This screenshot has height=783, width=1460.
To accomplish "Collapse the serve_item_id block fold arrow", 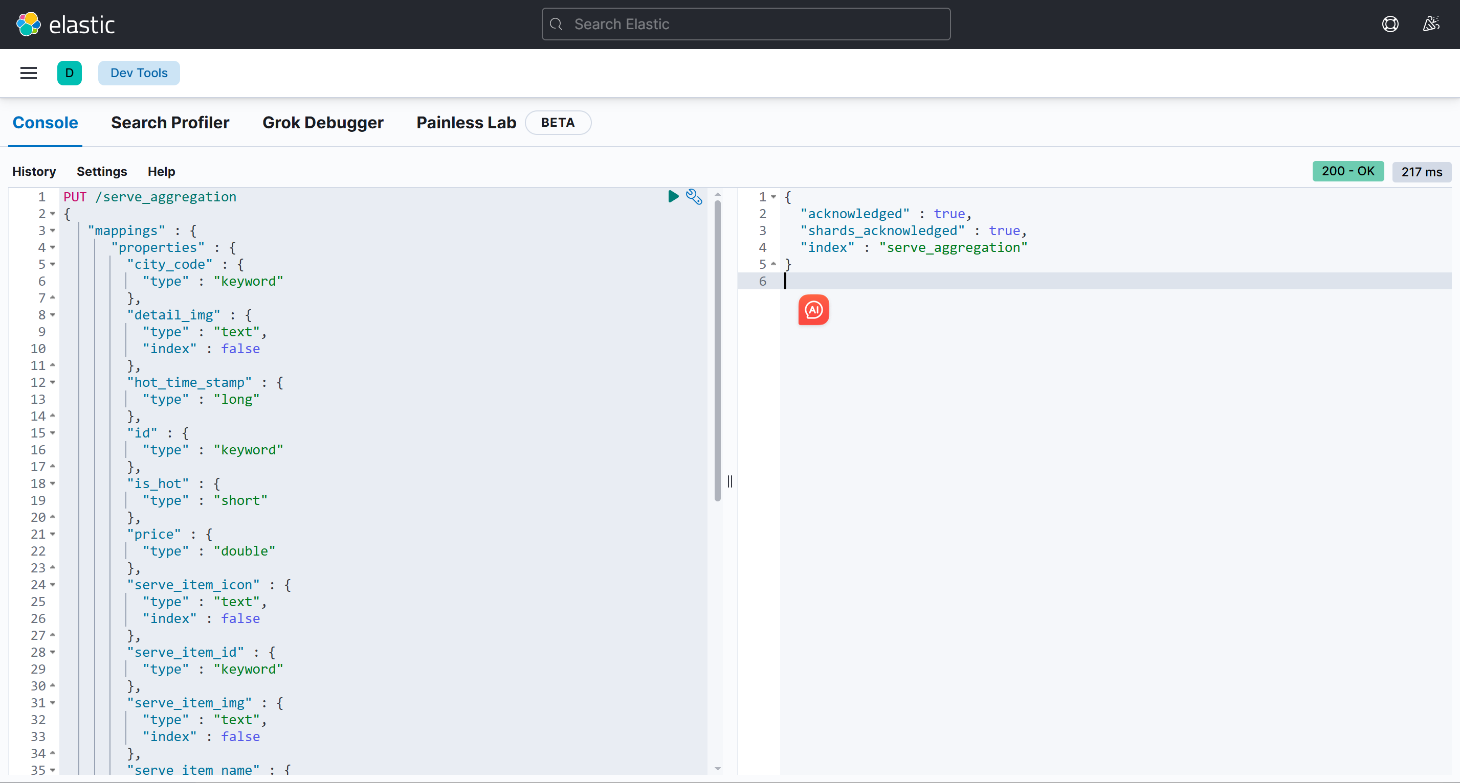I will (x=53, y=652).
